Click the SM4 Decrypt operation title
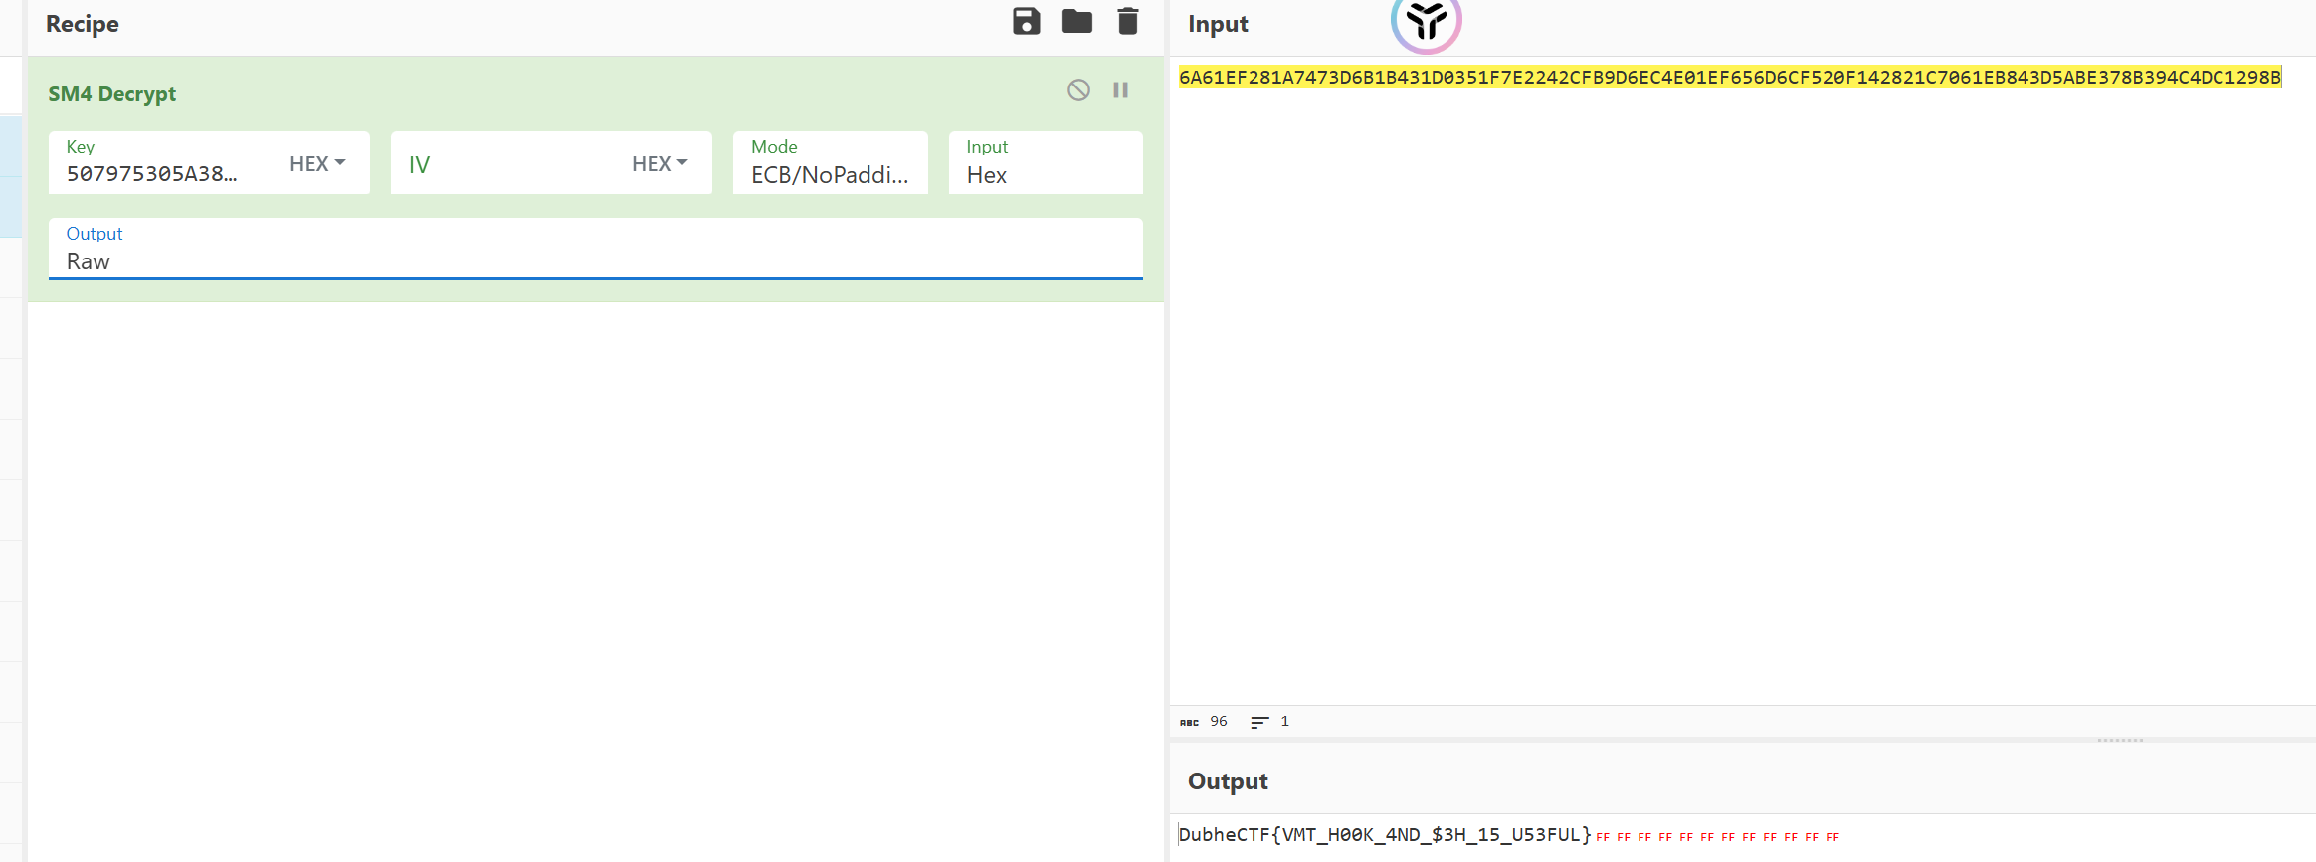This screenshot has width=2316, height=862. 112,94
